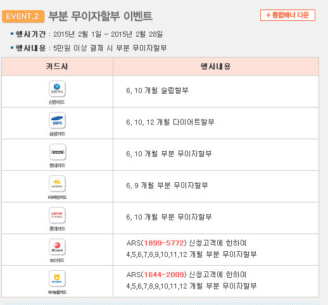The width and height of the screenshot is (328, 305).
Task: Select the 부분 무이자할부 이벤트 heading
Action: point(101,16)
